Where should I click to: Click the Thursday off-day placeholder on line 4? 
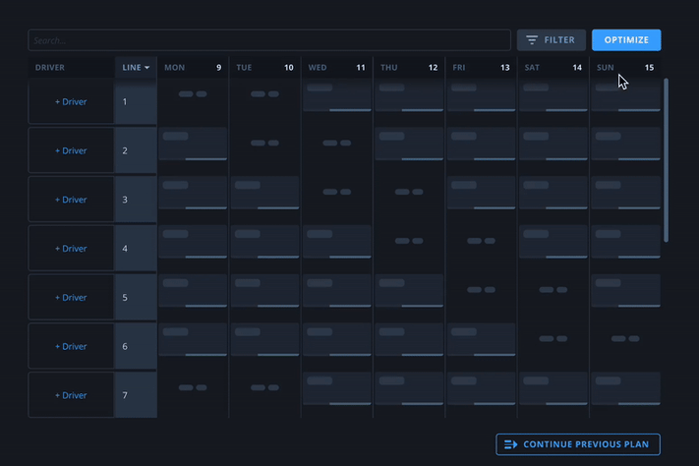[409, 241]
